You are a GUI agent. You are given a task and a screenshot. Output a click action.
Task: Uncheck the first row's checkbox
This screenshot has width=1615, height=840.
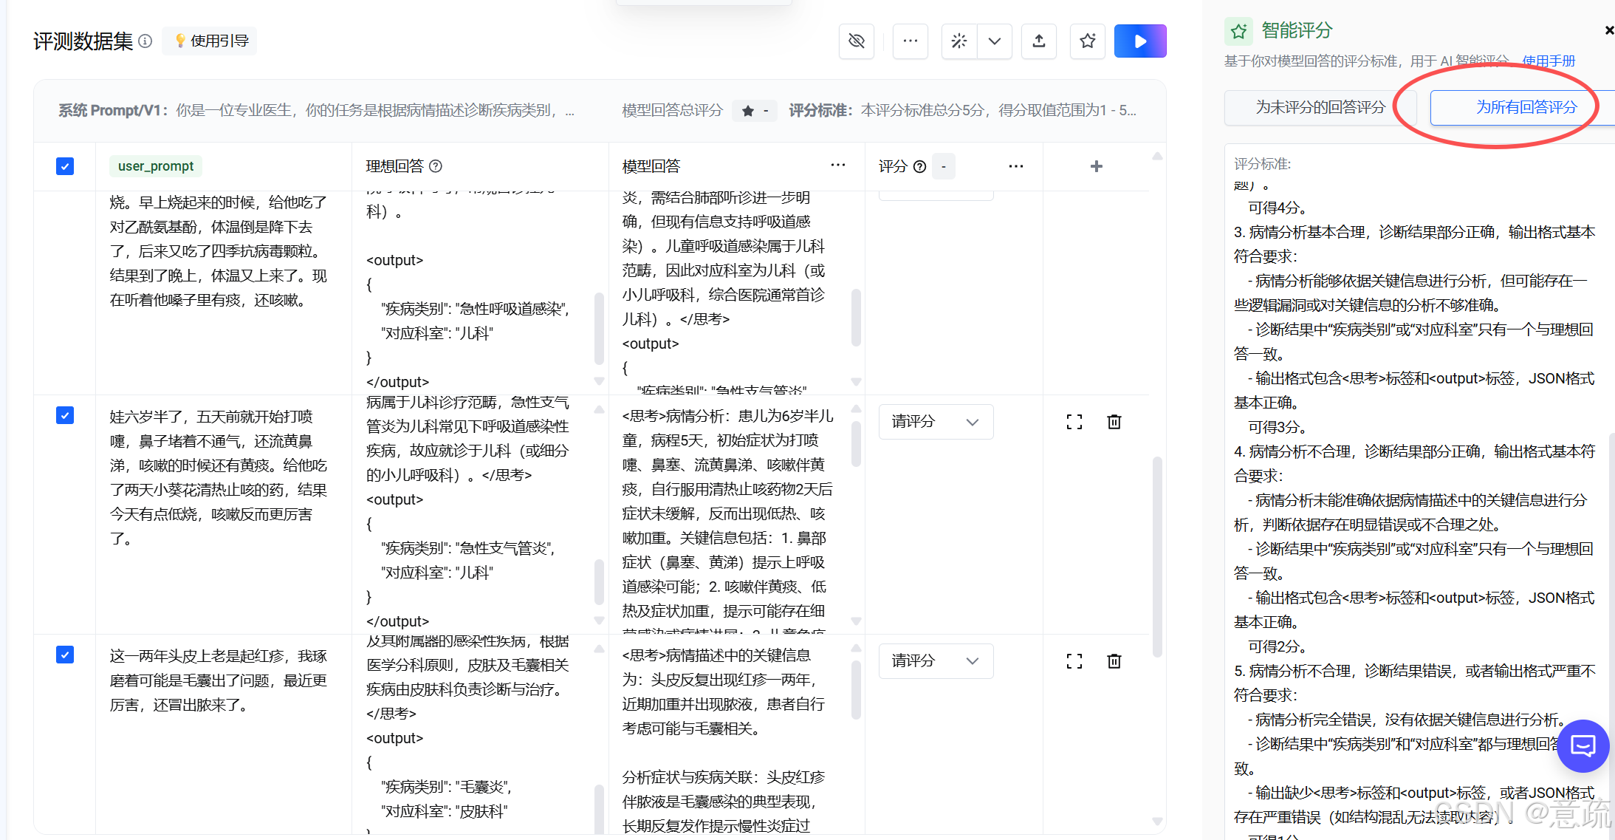(65, 166)
